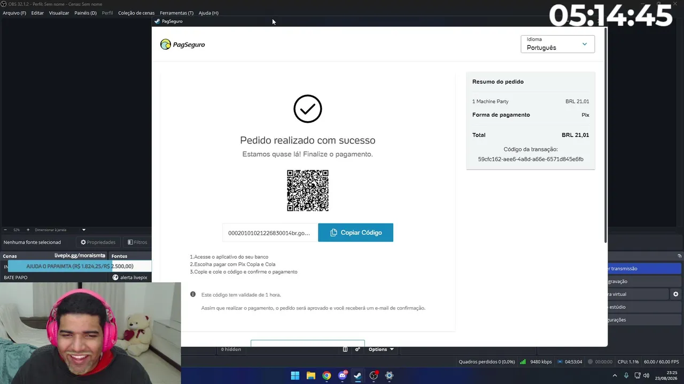Click the info icon beside code validity note
The image size is (684, 384).
pyautogui.click(x=193, y=294)
